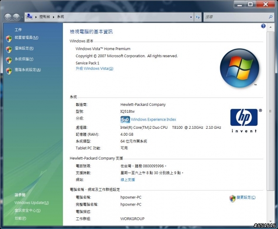This screenshot has width=278, height=229.
Task: Click scrollbar down arrow
Action: coord(270,221)
